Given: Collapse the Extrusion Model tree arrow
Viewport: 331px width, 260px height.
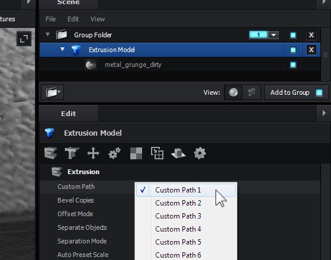Looking at the screenshot, I should tap(62, 49).
